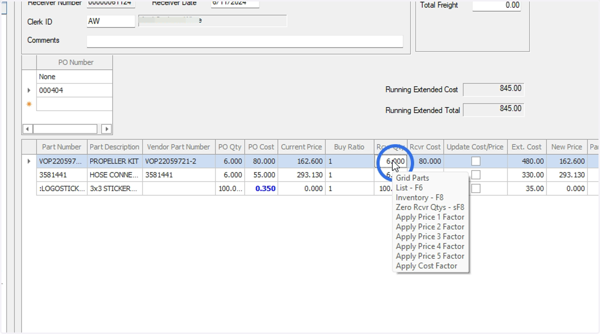Select PROPELLER KIT description cell

click(x=114, y=161)
